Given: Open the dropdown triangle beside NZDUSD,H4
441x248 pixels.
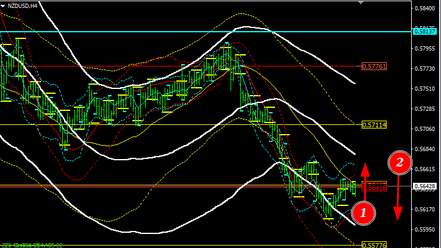Looking at the screenshot, I should click(x=3, y=6).
